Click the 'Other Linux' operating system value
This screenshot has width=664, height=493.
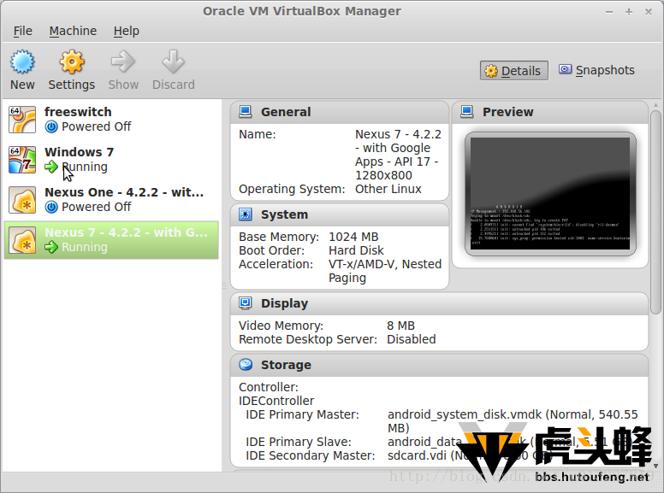pyautogui.click(x=388, y=189)
